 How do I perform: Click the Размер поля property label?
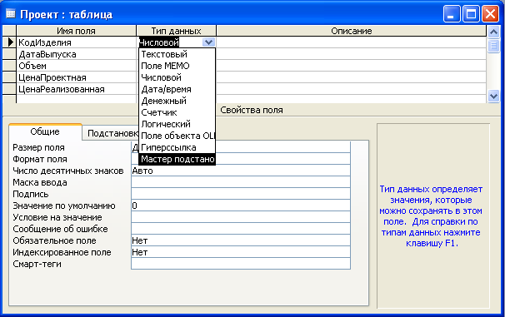tap(38, 147)
